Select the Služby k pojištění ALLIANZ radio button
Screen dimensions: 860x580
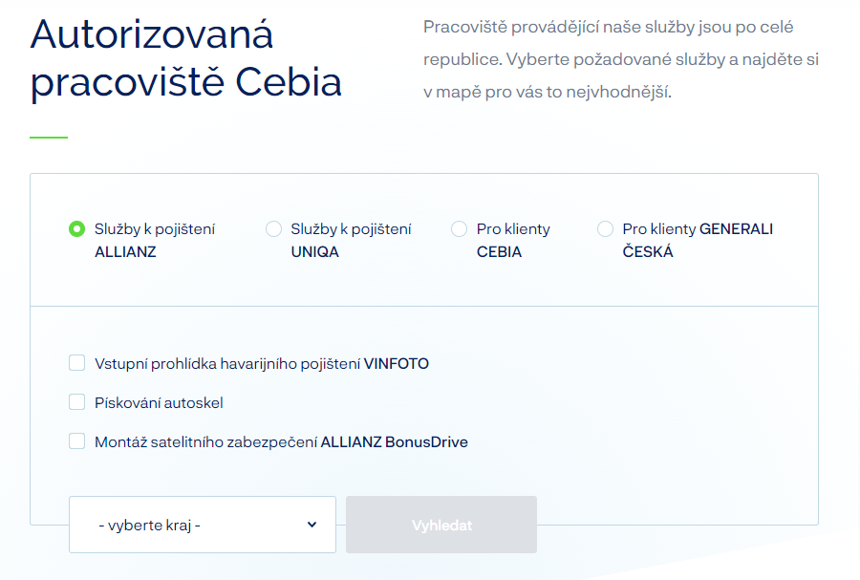pyautogui.click(x=77, y=229)
